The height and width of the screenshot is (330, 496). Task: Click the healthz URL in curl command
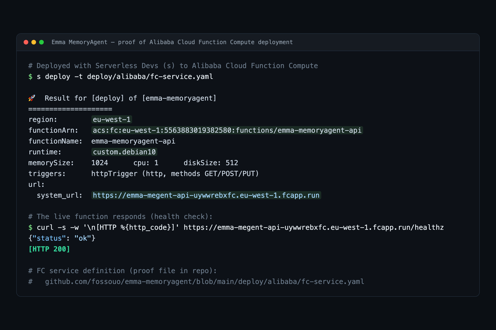pyautogui.click(x=313, y=227)
